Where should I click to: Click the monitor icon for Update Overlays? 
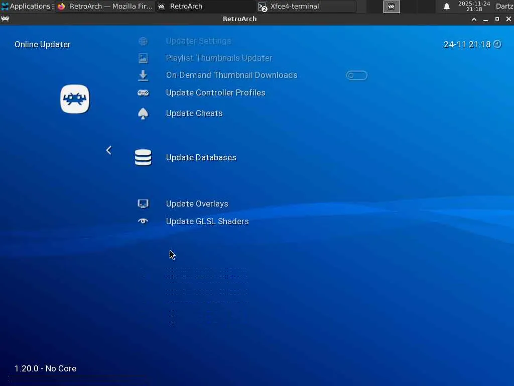(143, 204)
